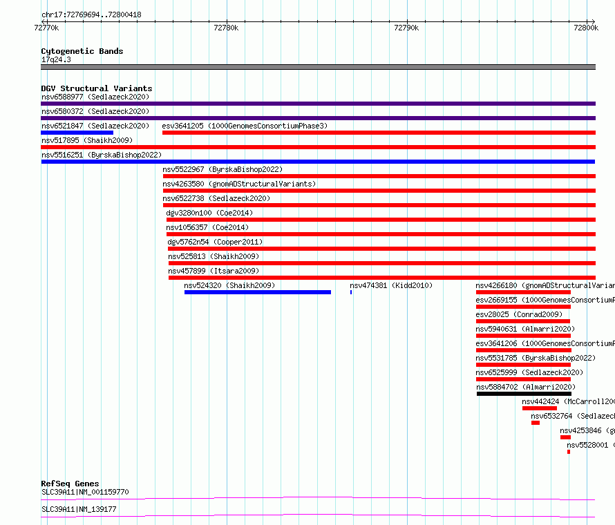Image resolution: width=615 pixels, height=525 pixels.
Task: Open the SLC39A11|NM_001159770 gene track
Action: pyautogui.click(x=318, y=498)
